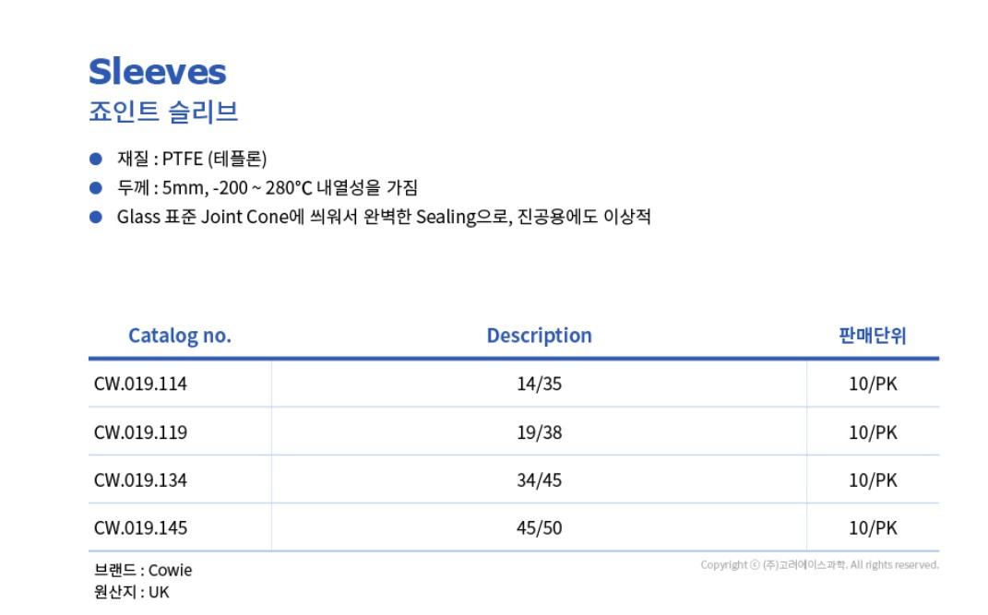This screenshot has width=988, height=615.
Task: Click the blue bullet beside 두께 5mm
Action: pos(96,187)
